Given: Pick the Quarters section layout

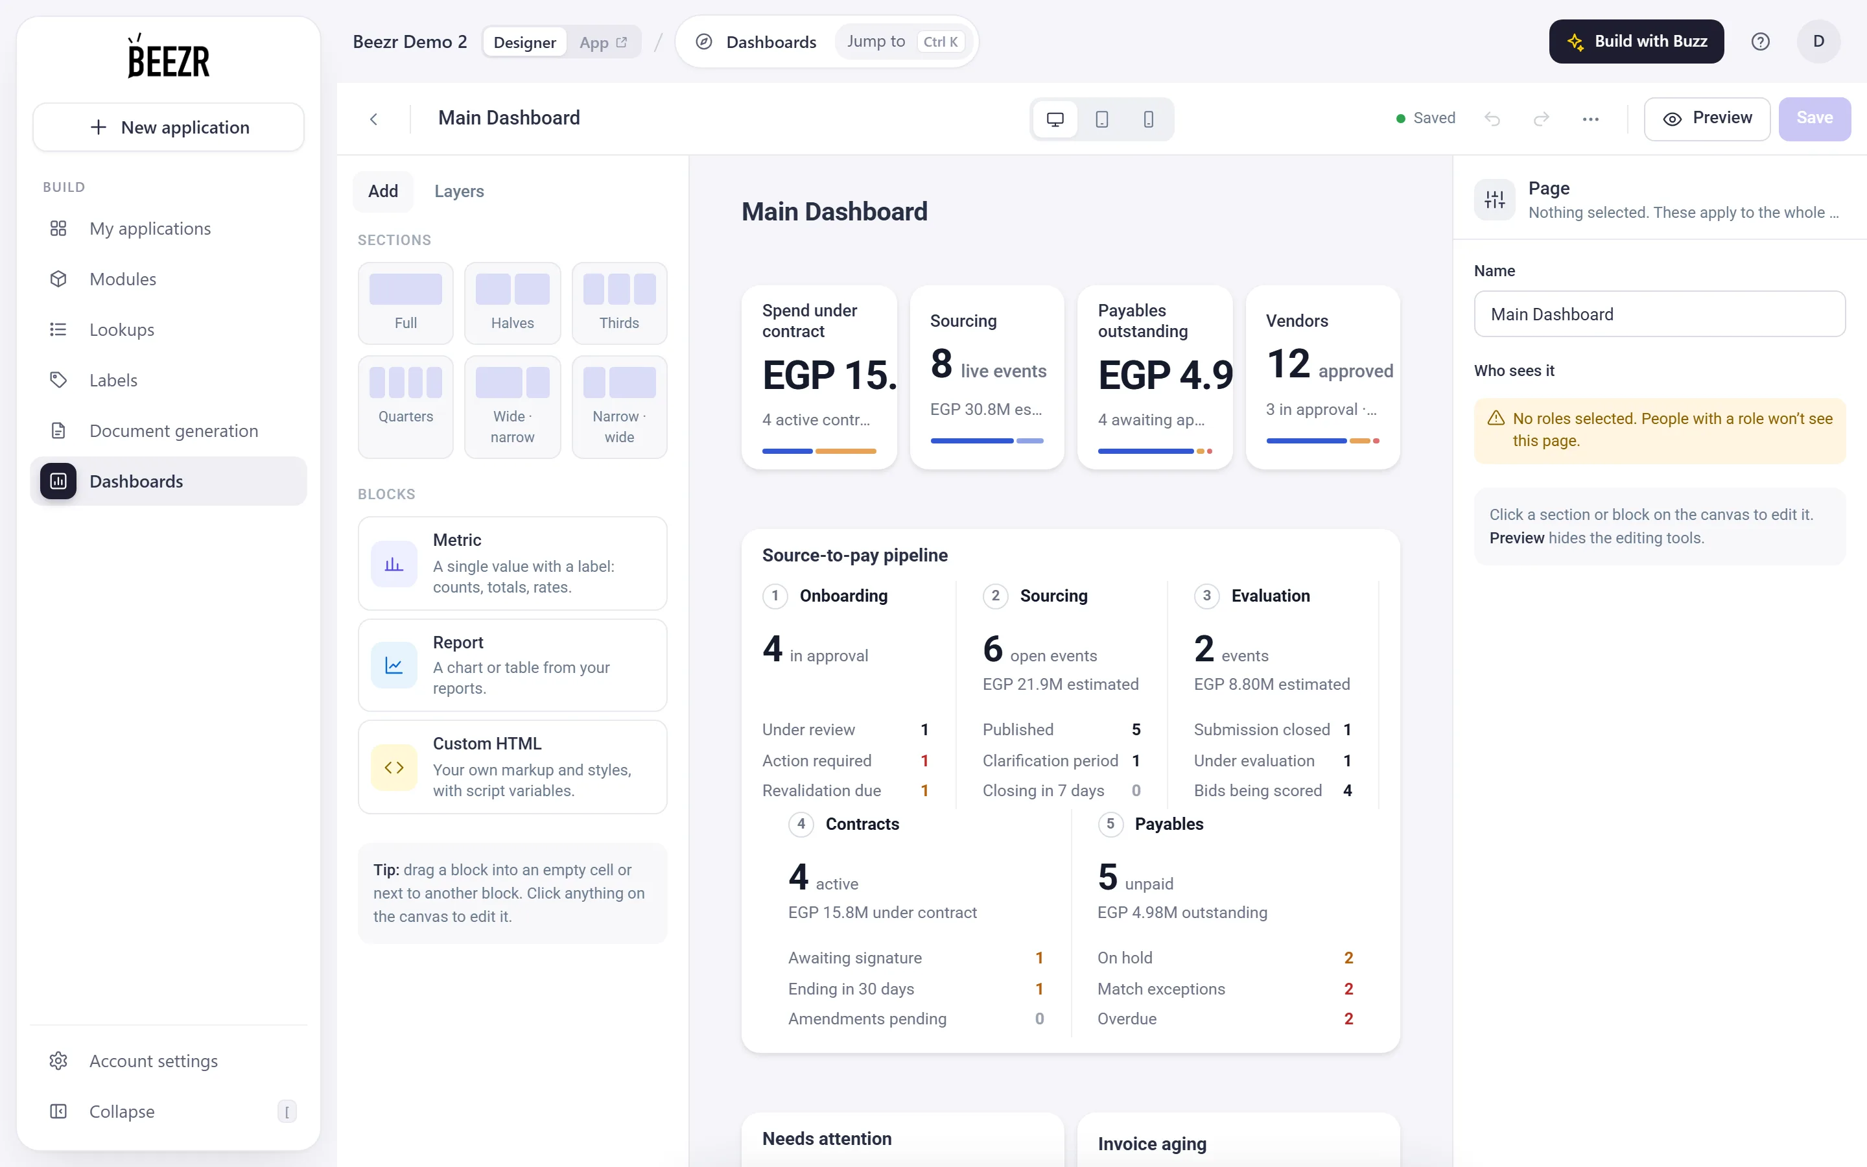Looking at the screenshot, I should (405, 407).
